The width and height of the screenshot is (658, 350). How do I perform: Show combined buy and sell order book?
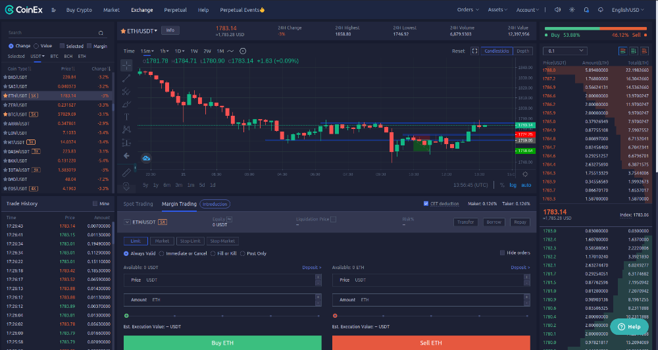coord(622,51)
